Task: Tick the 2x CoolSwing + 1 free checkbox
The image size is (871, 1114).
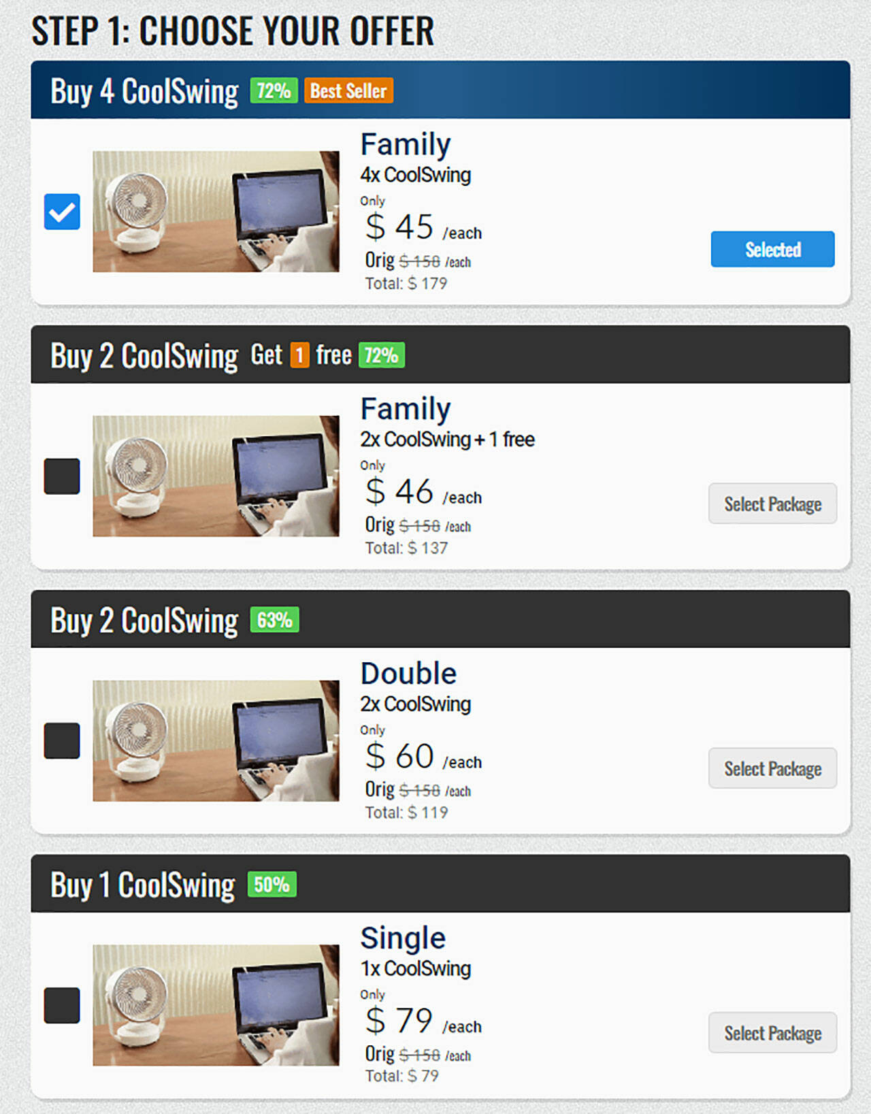Action: coord(62,476)
